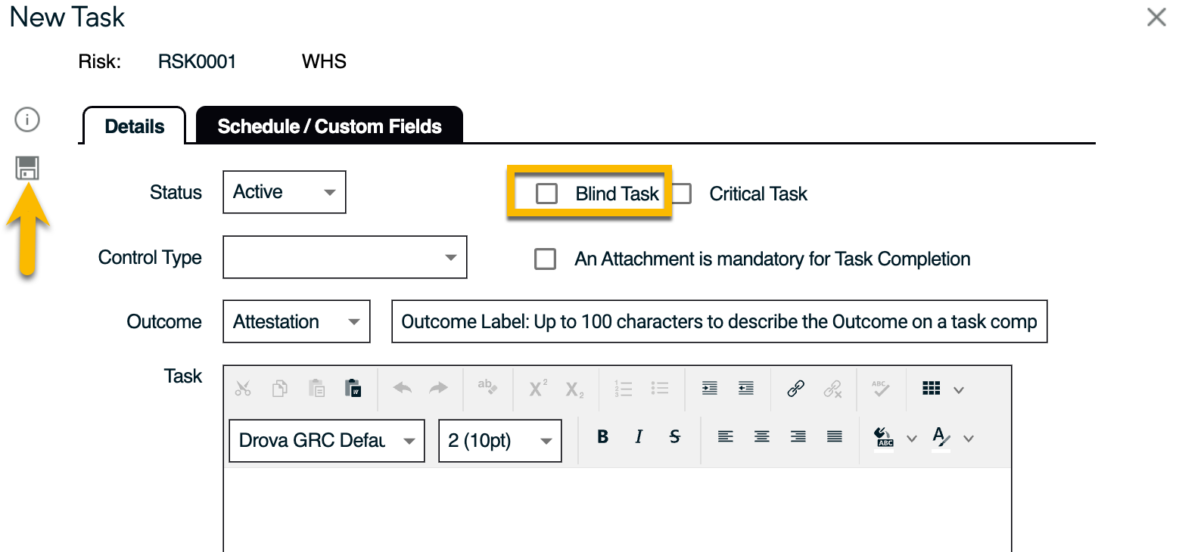Click the insert link chain icon
The width and height of the screenshot is (1179, 552).
click(795, 389)
